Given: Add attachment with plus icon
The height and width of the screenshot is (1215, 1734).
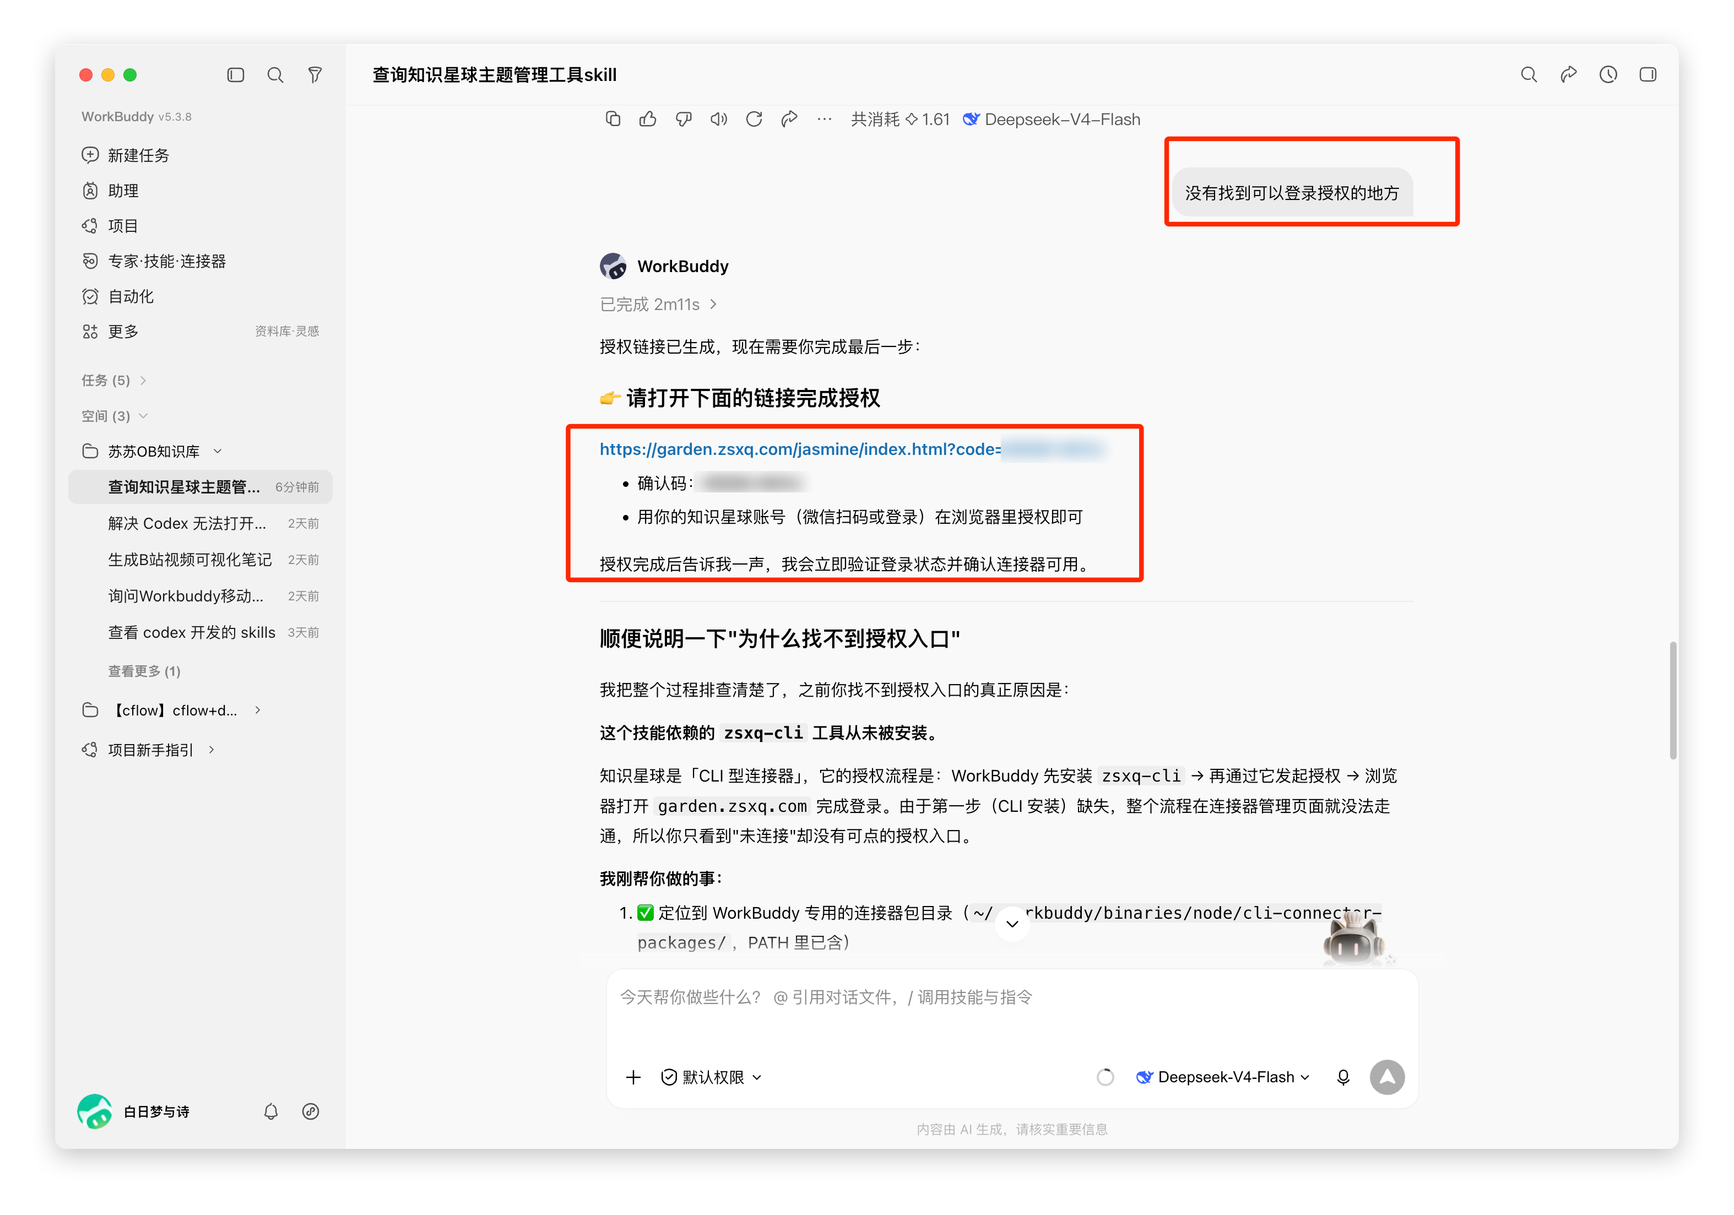Looking at the screenshot, I should [x=633, y=1077].
